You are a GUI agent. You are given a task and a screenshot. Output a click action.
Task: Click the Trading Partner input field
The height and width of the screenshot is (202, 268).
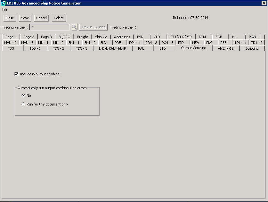[49, 27]
